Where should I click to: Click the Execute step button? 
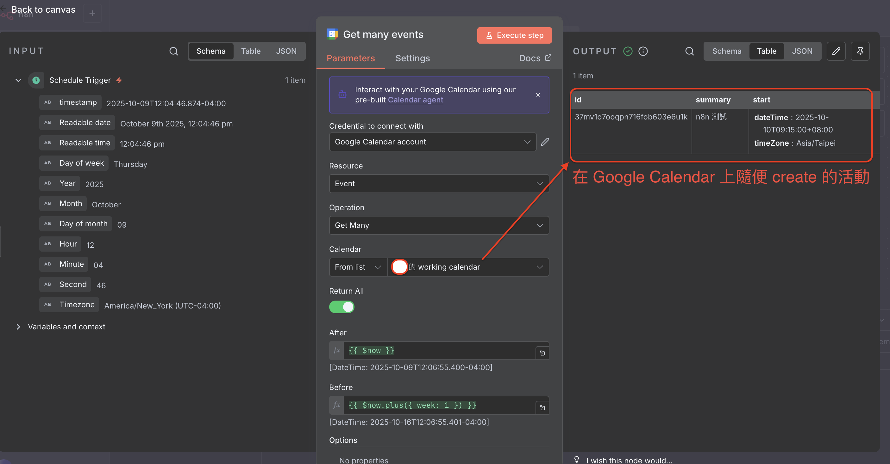(x=514, y=35)
